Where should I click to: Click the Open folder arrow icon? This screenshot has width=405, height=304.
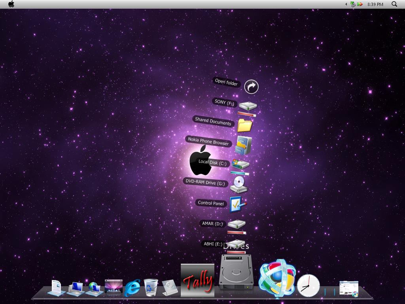click(x=251, y=87)
